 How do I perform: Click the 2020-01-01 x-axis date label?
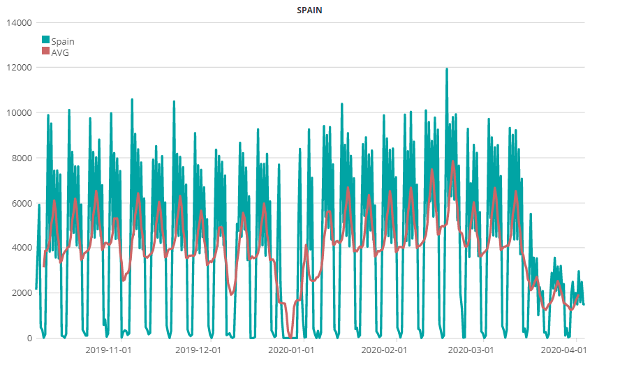(x=291, y=350)
